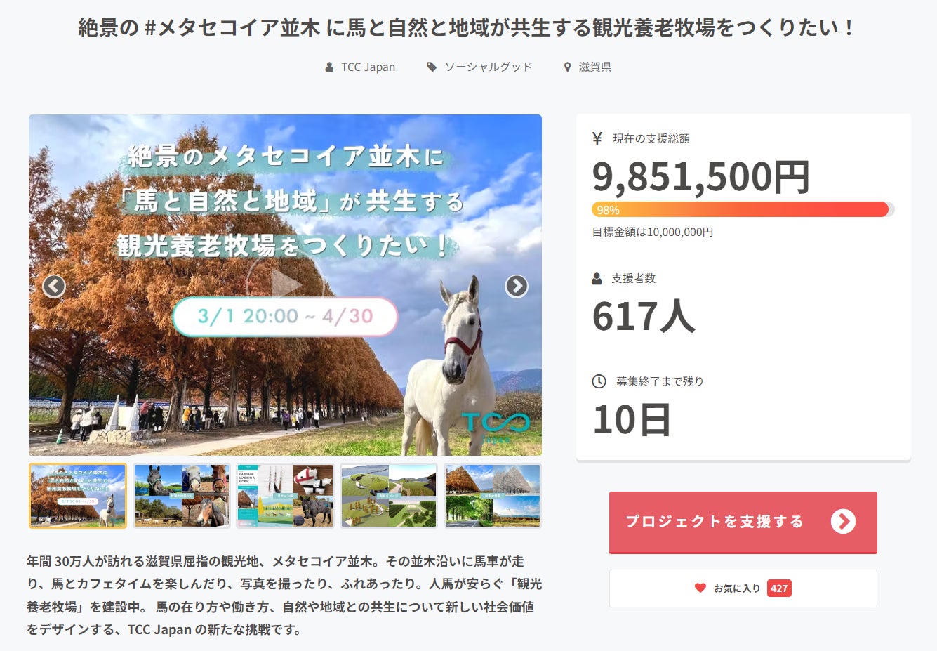This screenshot has height=651, width=937.
Task: Toggle お気に入り favorite button
Action: click(x=743, y=588)
